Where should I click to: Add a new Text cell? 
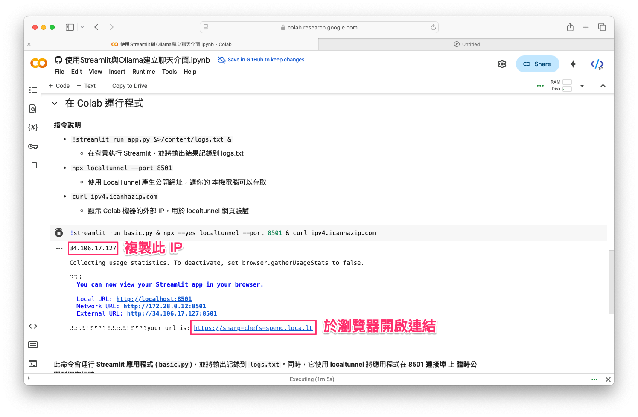(x=86, y=86)
